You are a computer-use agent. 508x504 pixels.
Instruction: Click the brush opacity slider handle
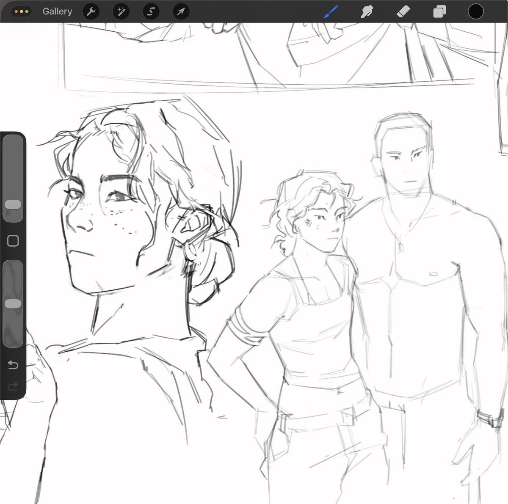[x=13, y=304]
